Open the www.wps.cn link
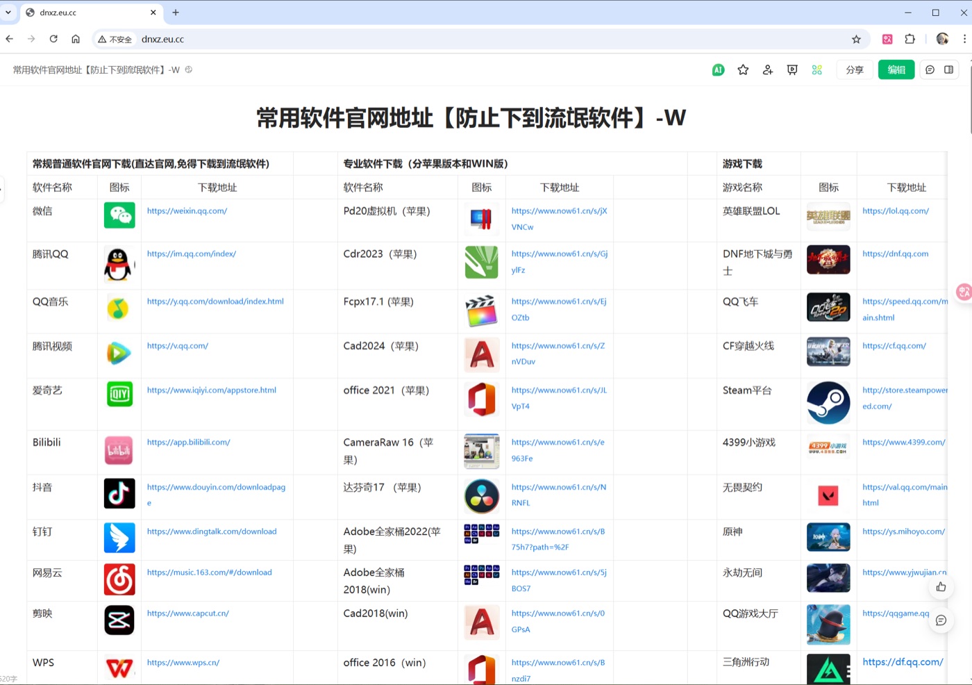The image size is (972, 685). (x=183, y=663)
